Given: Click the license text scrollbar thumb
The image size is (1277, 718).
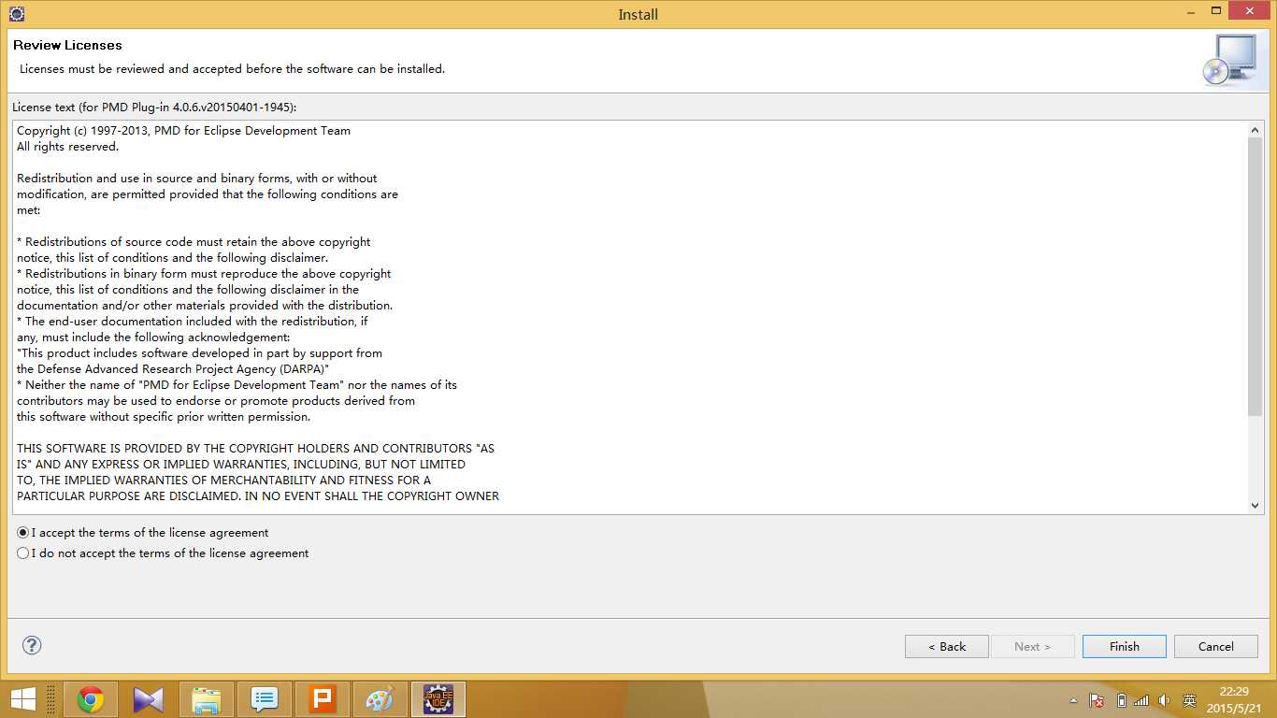Looking at the screenshot, I should (x=1255, y=277).
